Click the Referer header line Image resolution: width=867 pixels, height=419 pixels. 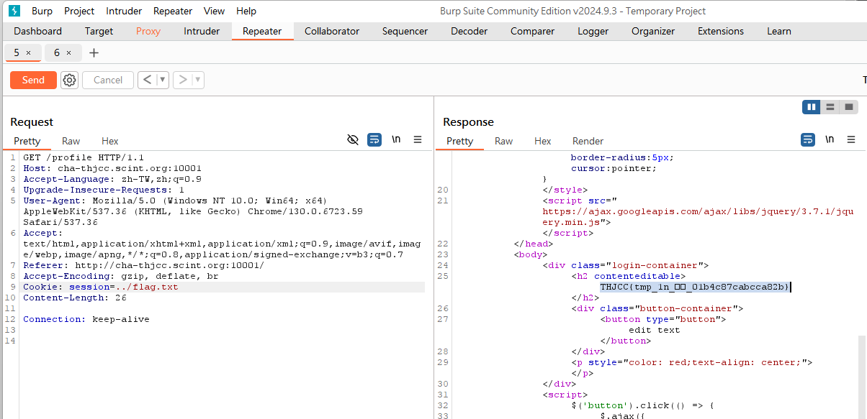click(x=144, y=265)
